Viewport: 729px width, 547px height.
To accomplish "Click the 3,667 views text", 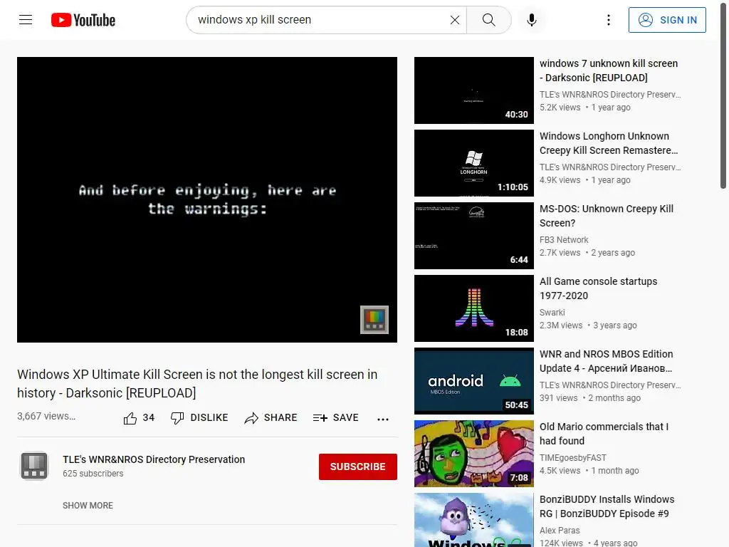I will click(x=46, y=416).
